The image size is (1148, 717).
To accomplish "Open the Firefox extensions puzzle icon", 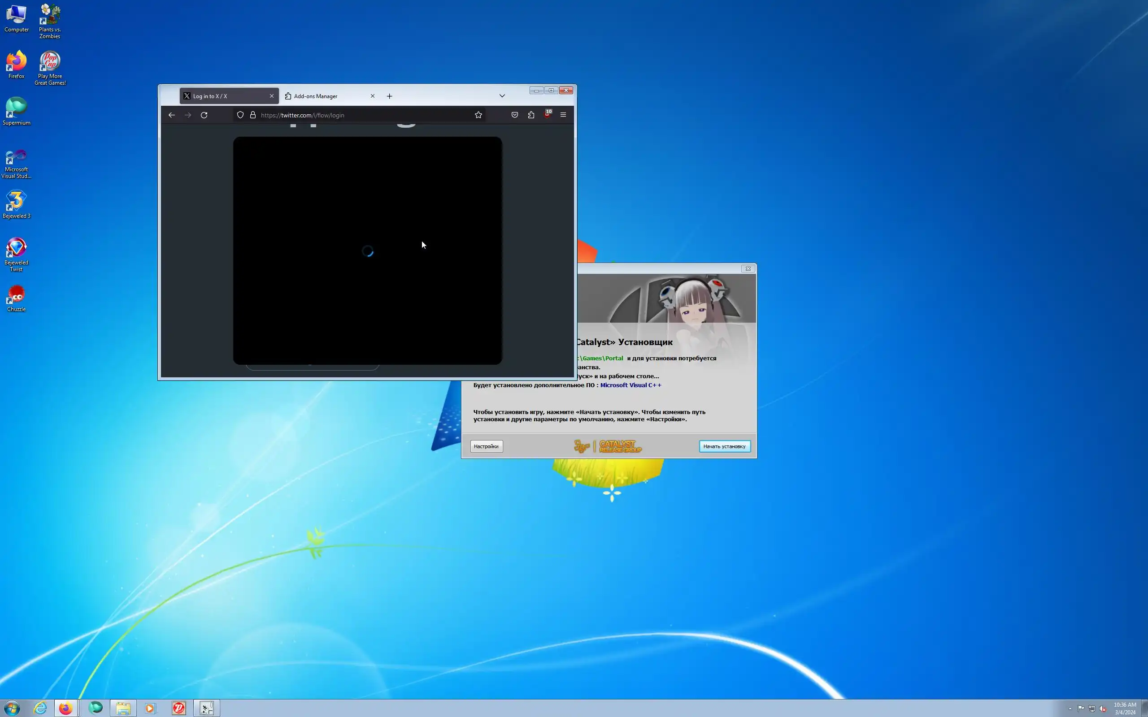I will 531,115.
